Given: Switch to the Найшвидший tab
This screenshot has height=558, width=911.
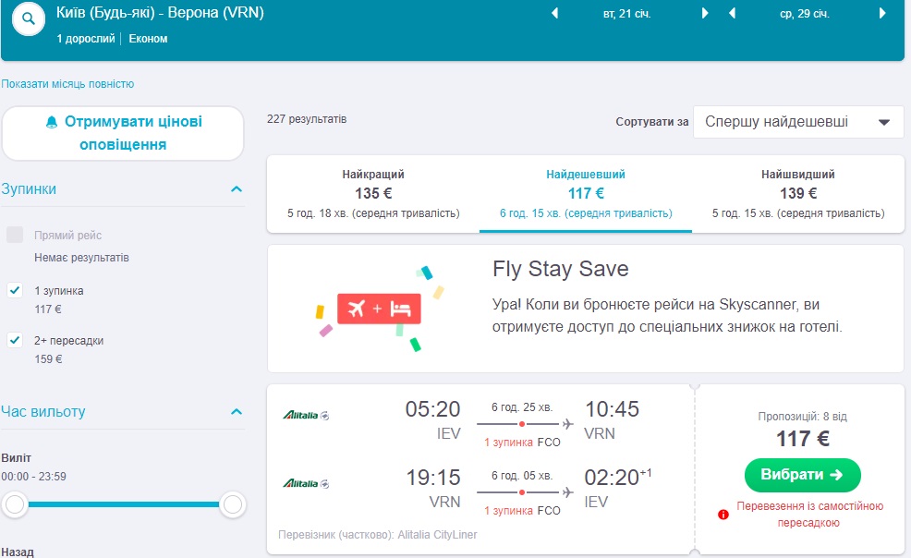Looking at the screenshot, I should pyautogui.click(x=797, y=193).
